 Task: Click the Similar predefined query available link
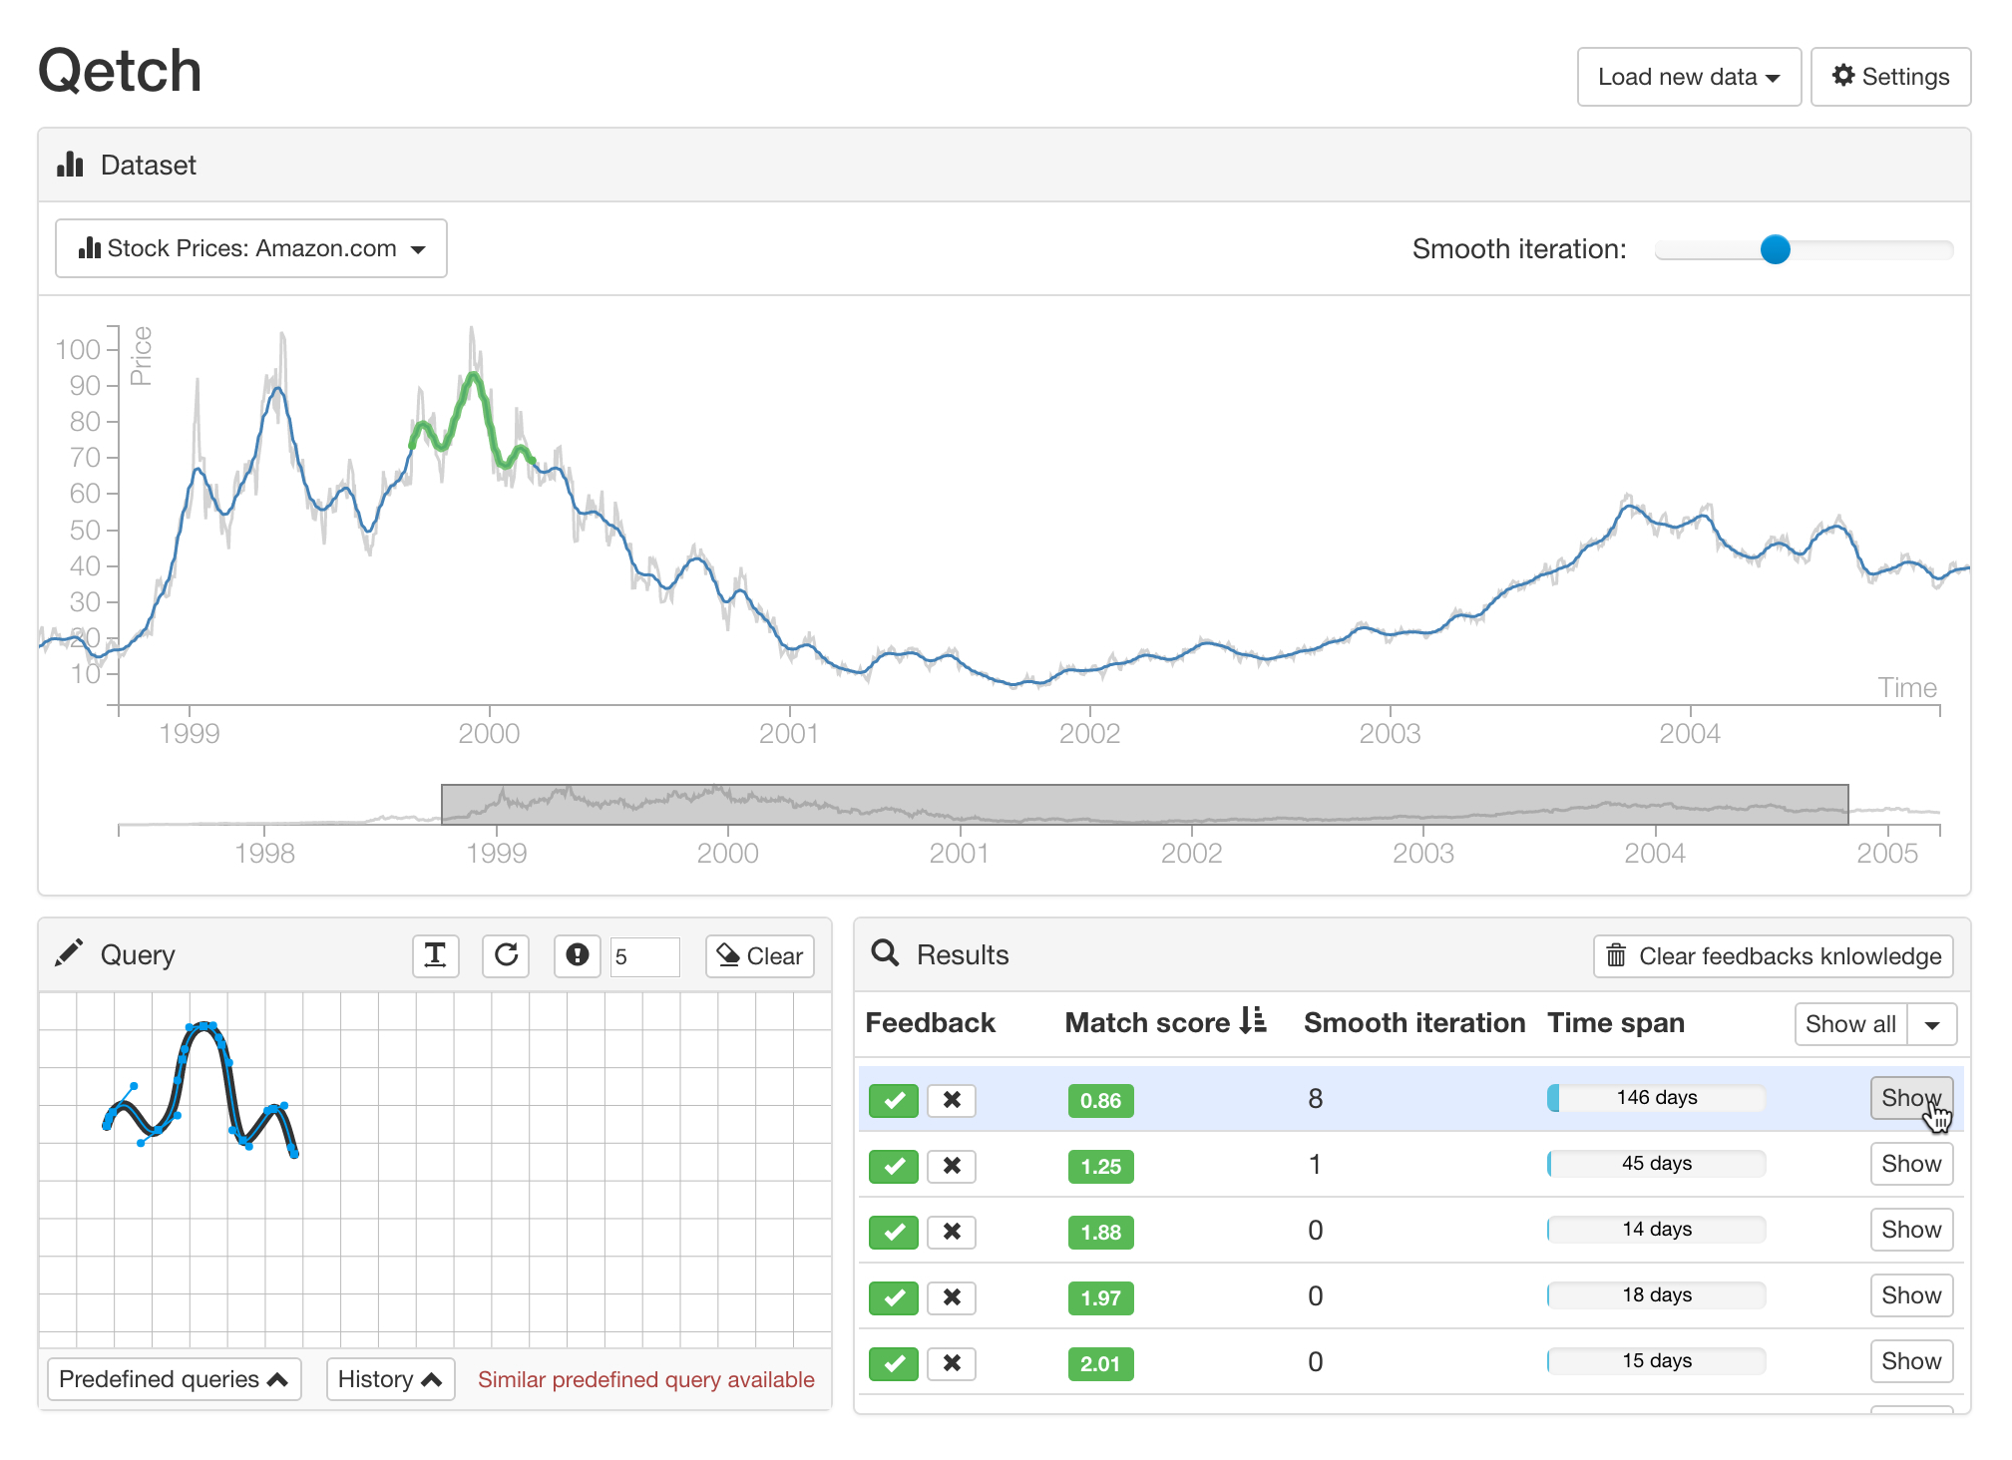(645, 1379)
